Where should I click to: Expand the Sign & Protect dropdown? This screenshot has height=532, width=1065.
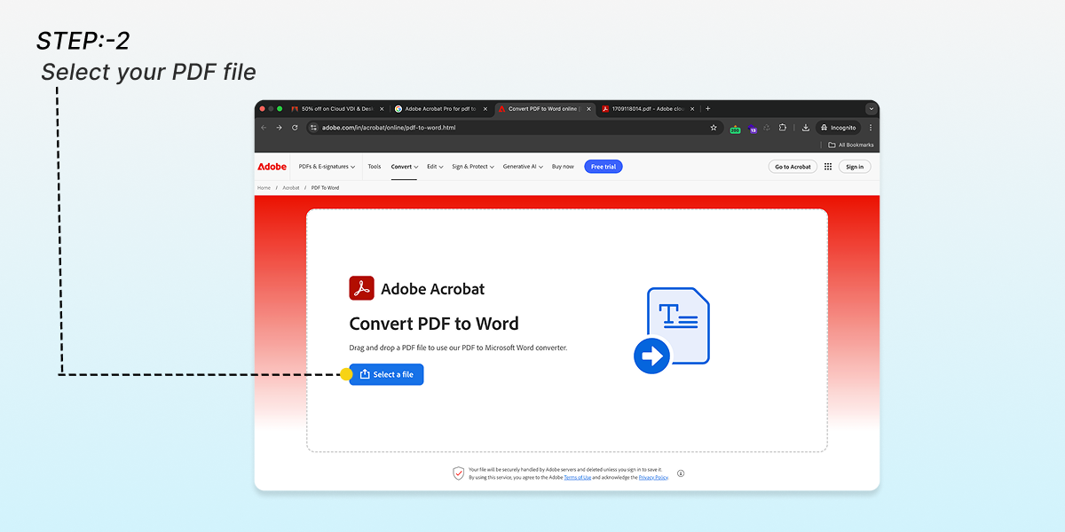pos(472,166)
